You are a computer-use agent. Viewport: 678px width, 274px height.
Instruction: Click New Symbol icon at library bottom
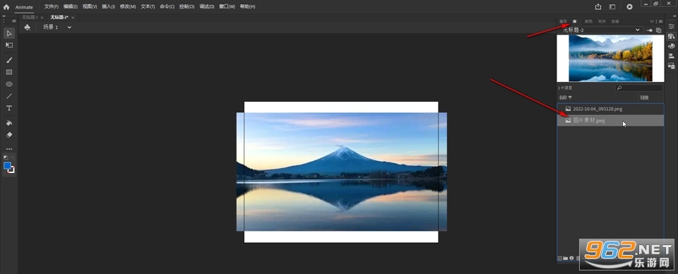560,258
